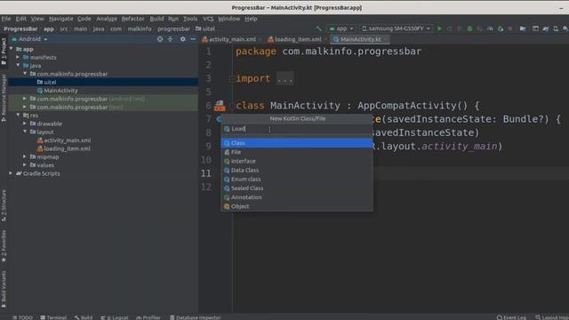This screenshot has height=320, width=569.
Task: Run the app with green play icon
Action: click(439, 28)
